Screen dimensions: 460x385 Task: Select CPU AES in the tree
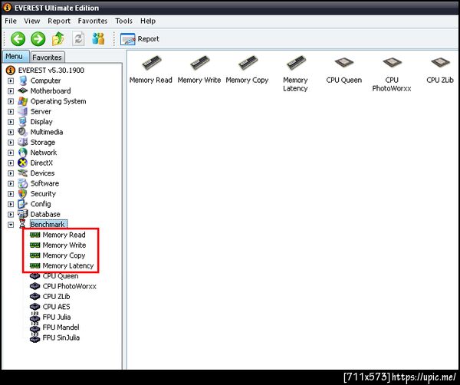pyautogui.click(x=56, y=307)
